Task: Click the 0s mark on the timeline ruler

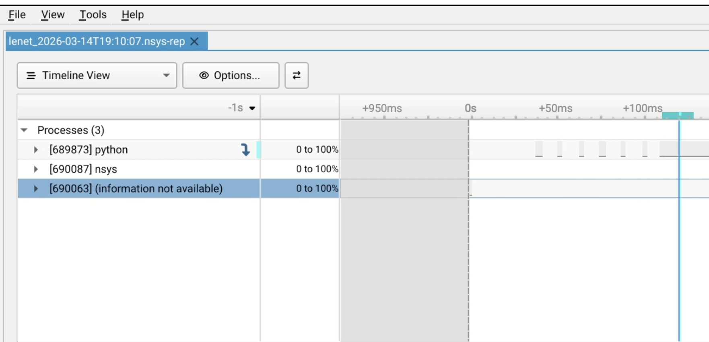Action: point(470,109)
